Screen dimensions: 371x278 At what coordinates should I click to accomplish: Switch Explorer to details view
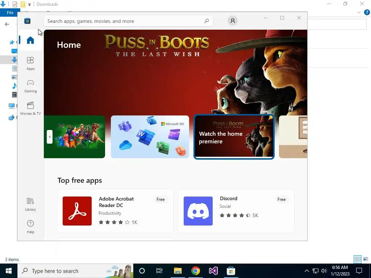[358, 259]
